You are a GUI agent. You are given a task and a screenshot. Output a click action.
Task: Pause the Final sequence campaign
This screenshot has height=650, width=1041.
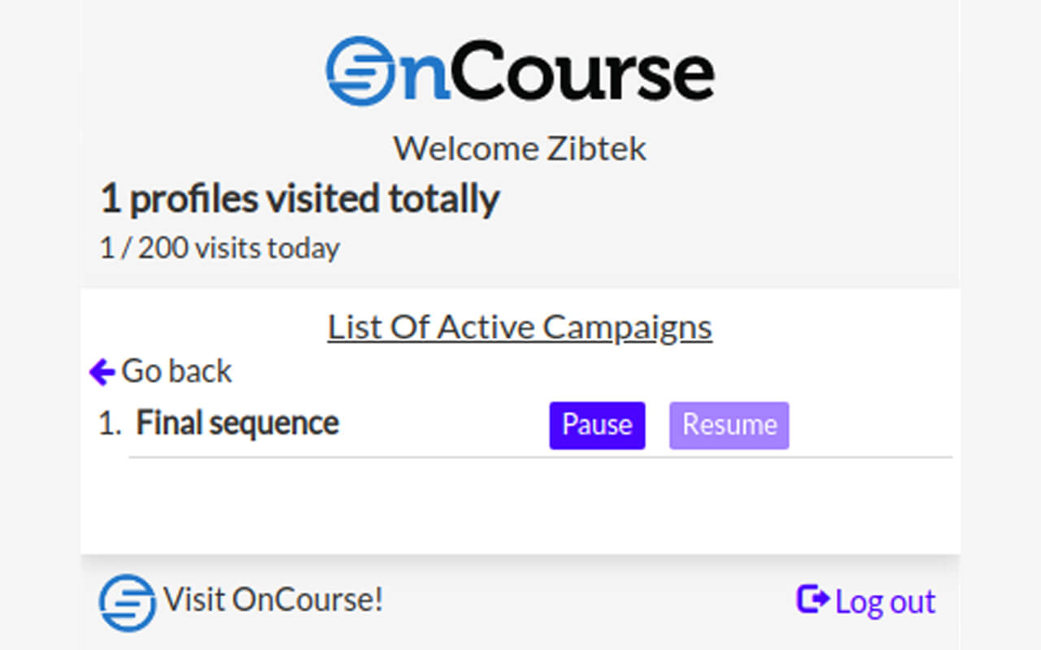point(597,425)
